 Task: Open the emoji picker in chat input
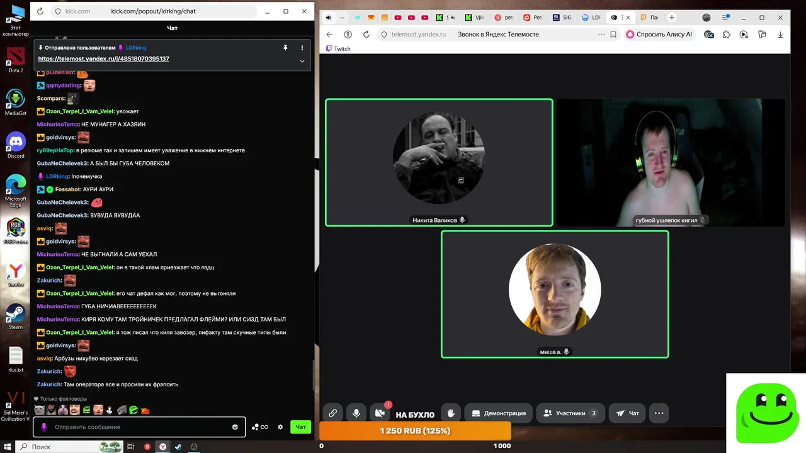click(236, 427)
